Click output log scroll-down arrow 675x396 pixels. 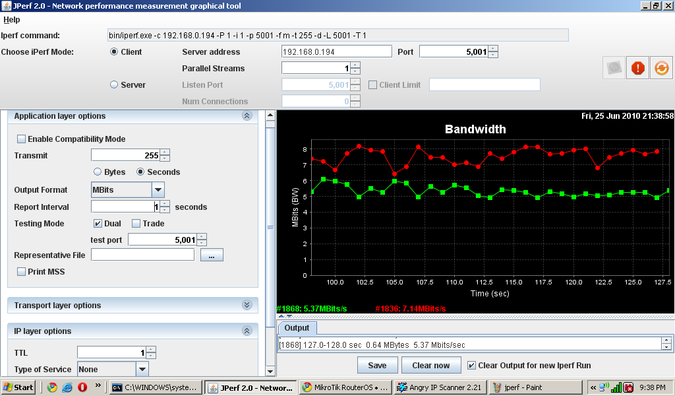[666, 347]
